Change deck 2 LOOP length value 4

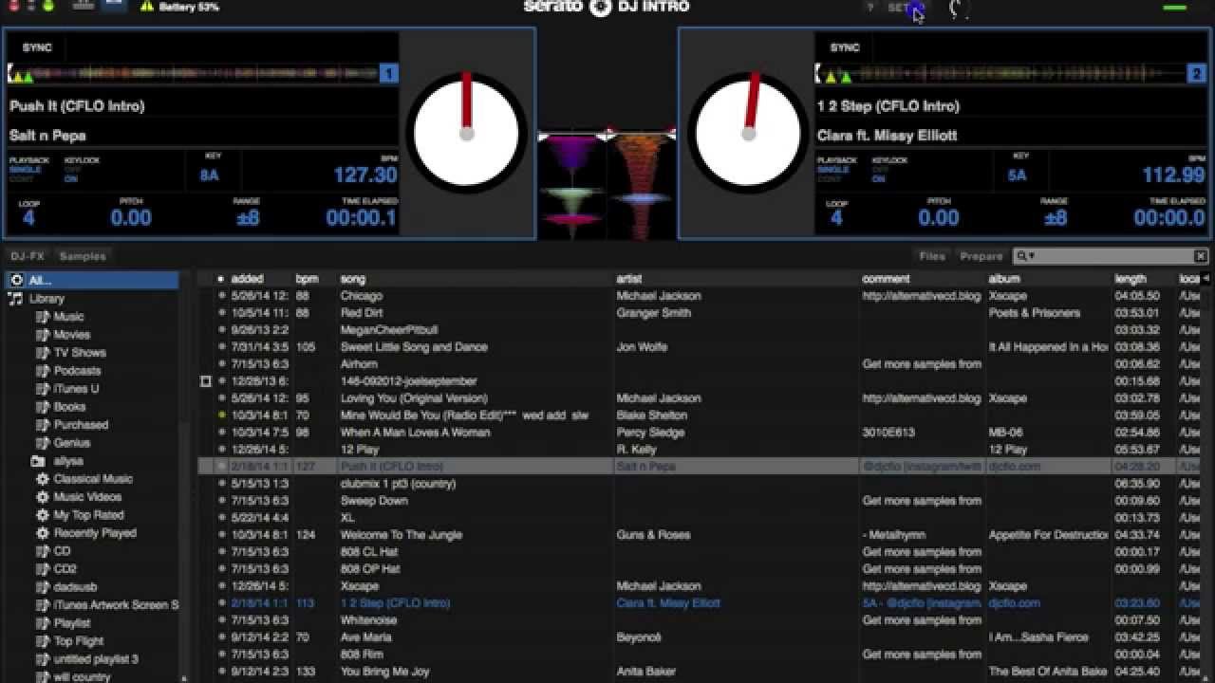pyautogui.click(x=836, y=218)
